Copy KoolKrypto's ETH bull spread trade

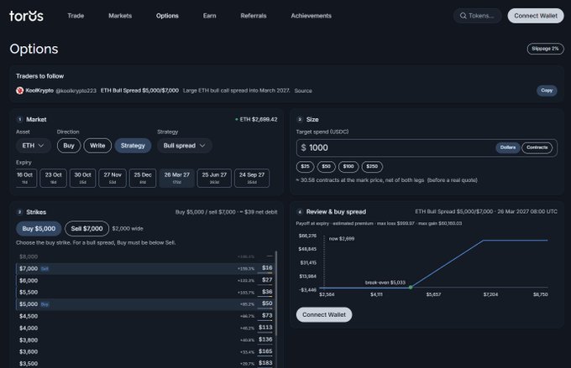[547, 91]
